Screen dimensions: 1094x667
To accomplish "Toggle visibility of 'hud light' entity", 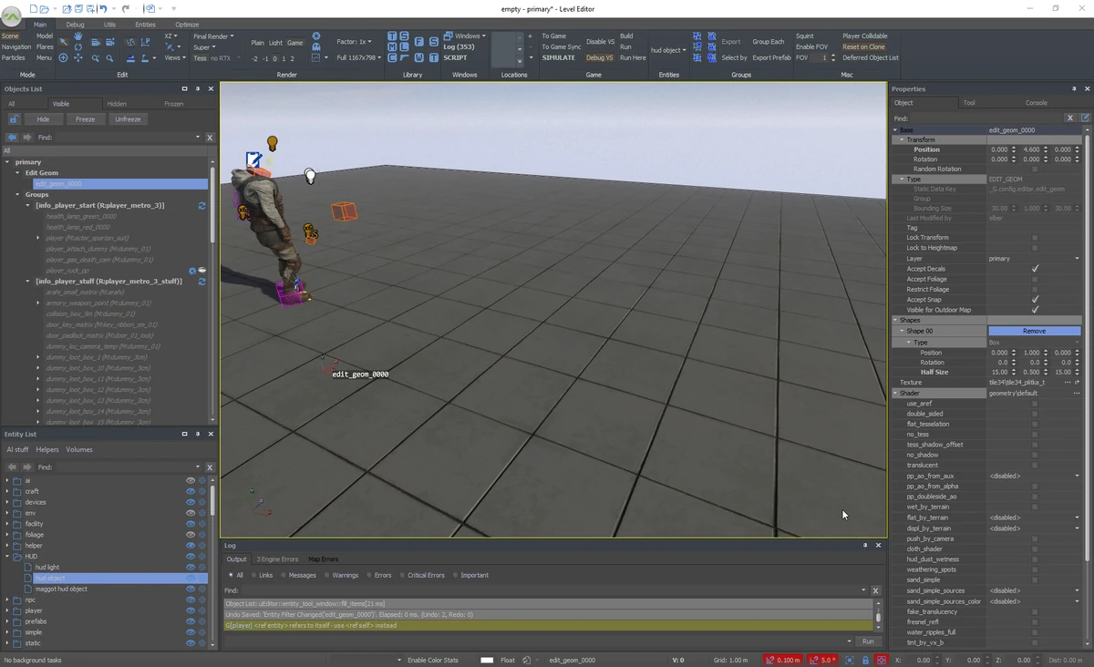I will pos(189,567).
